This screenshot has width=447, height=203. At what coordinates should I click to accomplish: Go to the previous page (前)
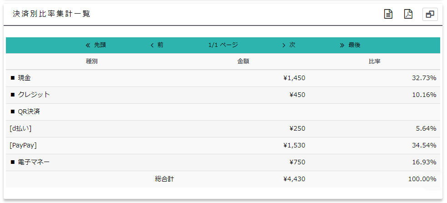[x=157, y=45]
